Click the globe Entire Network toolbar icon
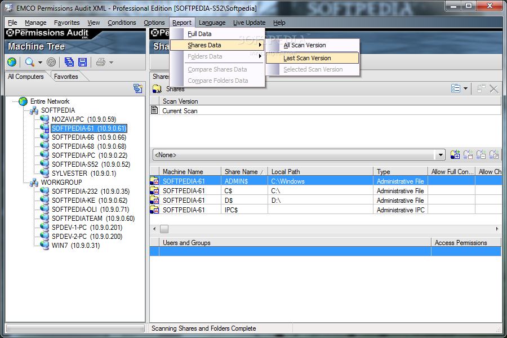Screen dimensions: 507x338 (12, 62)
